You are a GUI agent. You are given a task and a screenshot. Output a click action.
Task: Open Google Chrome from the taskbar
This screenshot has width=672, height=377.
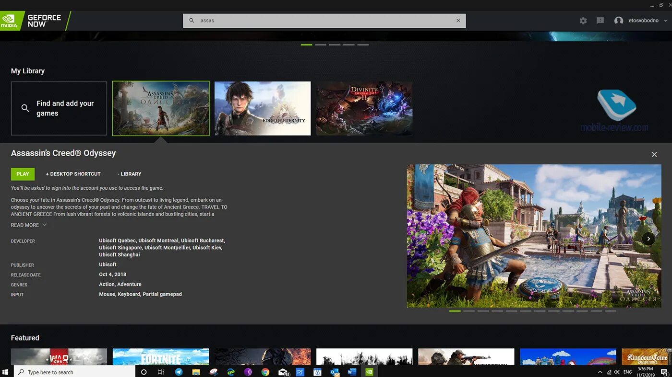point(265,372)
